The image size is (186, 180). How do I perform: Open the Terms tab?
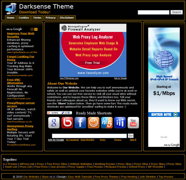coord(37,18)
